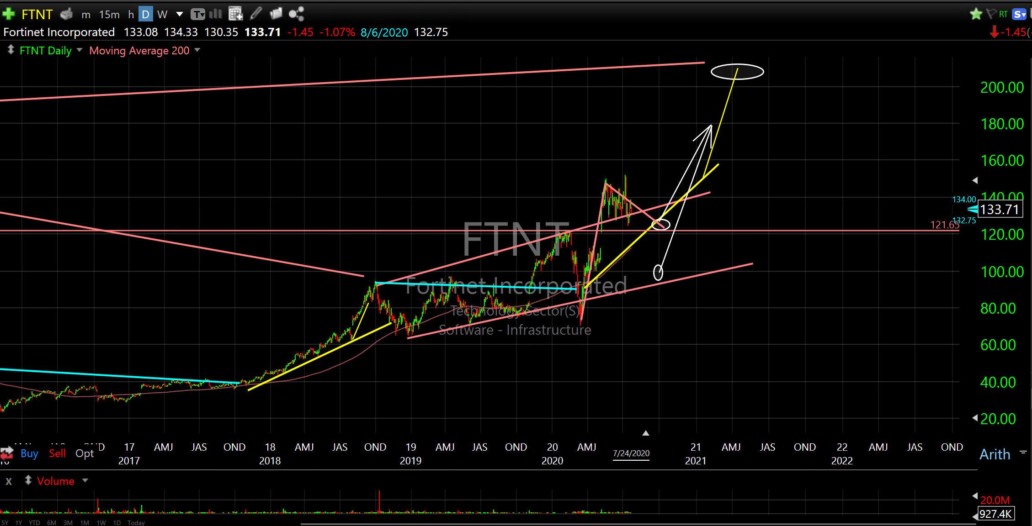Click the red Sell button

tap(58, 453)
